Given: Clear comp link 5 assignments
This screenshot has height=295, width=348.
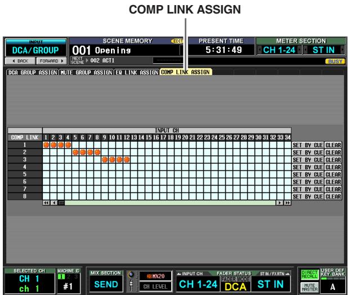Looking at the screenshot, I should [x=333, y=174].
